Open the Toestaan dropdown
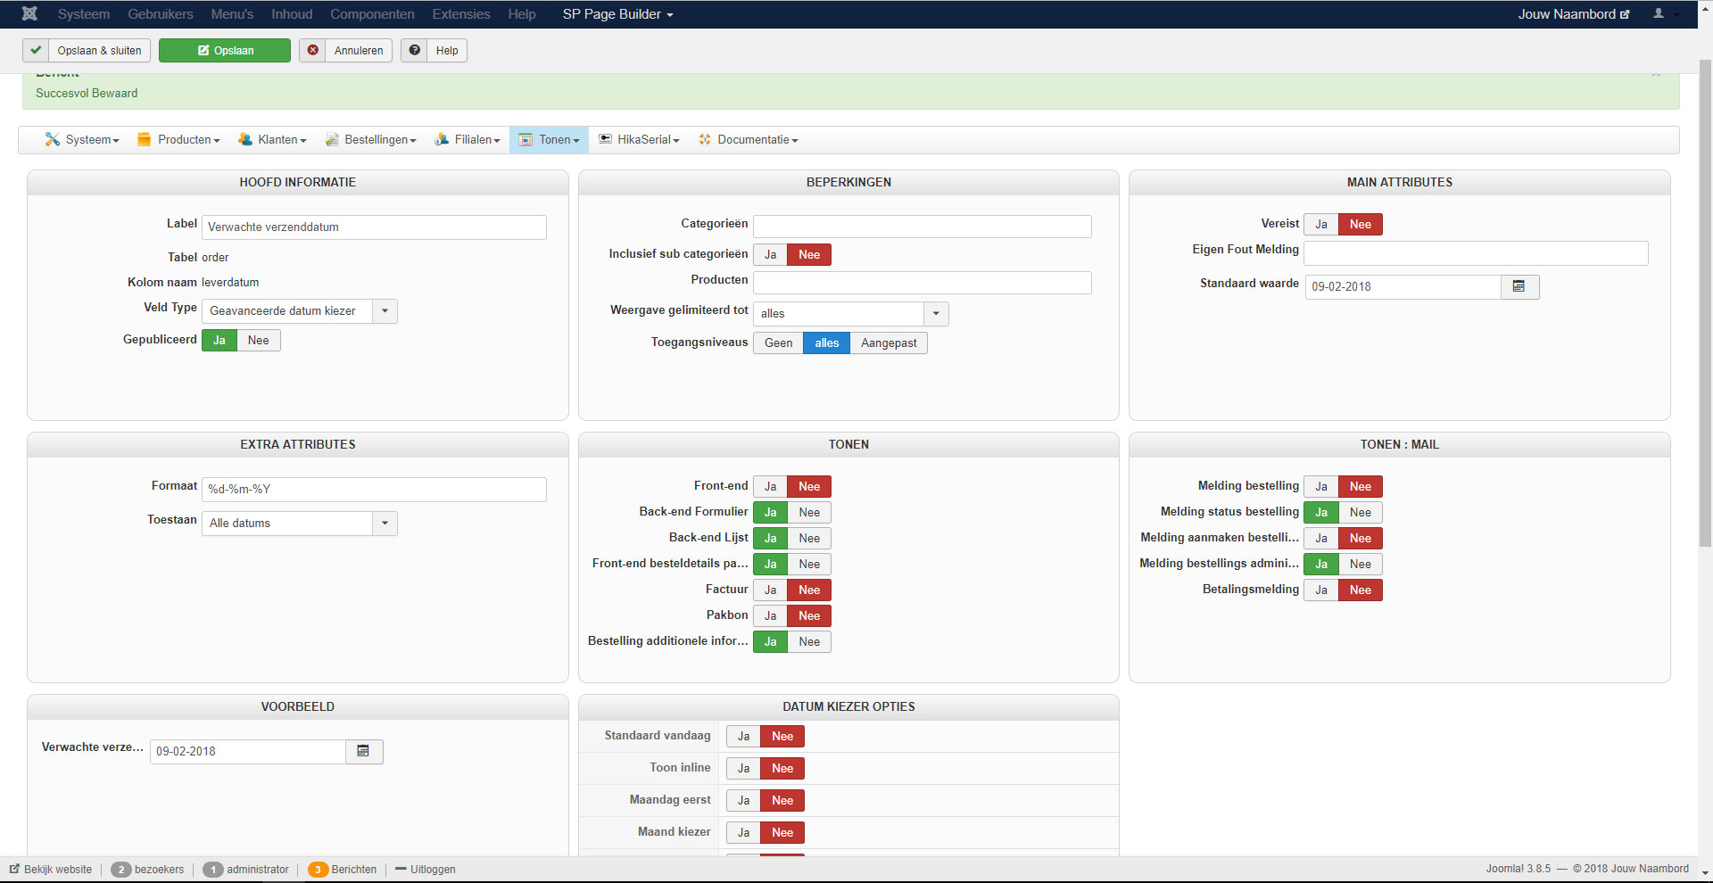 point(300,523)
